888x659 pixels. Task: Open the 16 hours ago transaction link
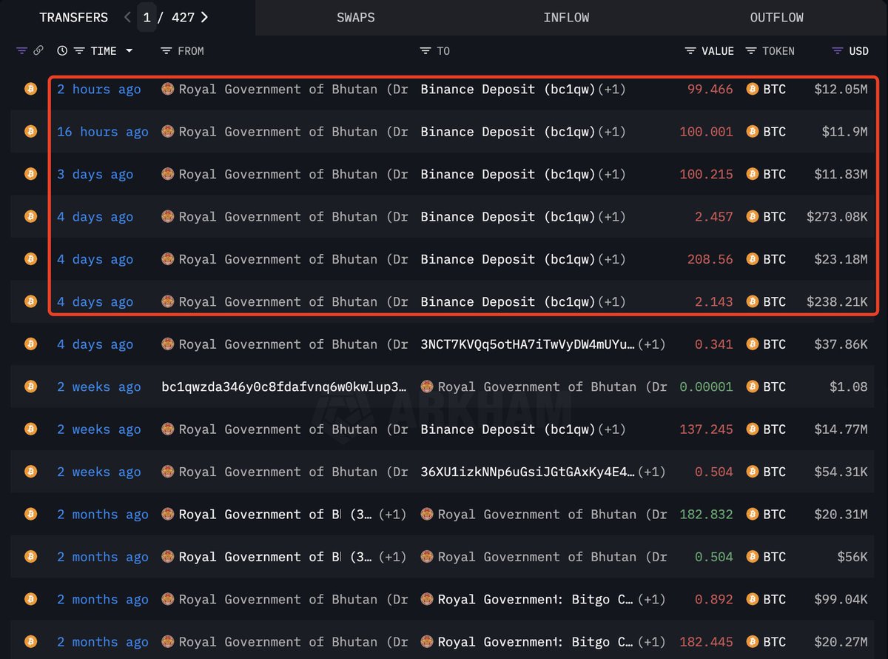point(103,132)
